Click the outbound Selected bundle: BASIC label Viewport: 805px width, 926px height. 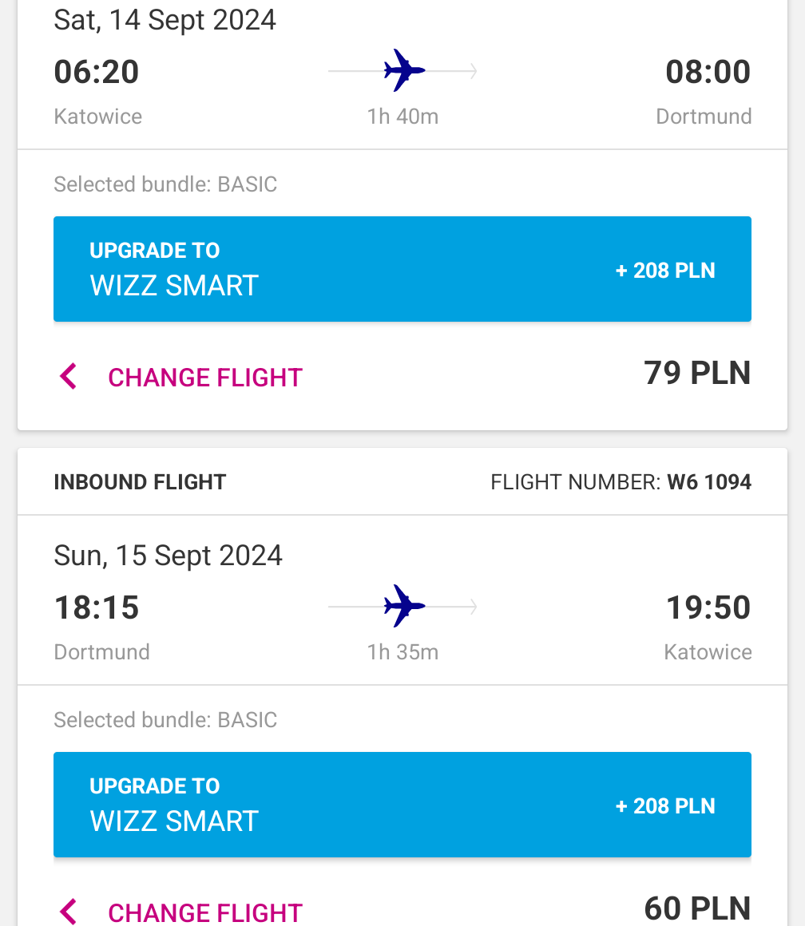click(x=165, y=184)
